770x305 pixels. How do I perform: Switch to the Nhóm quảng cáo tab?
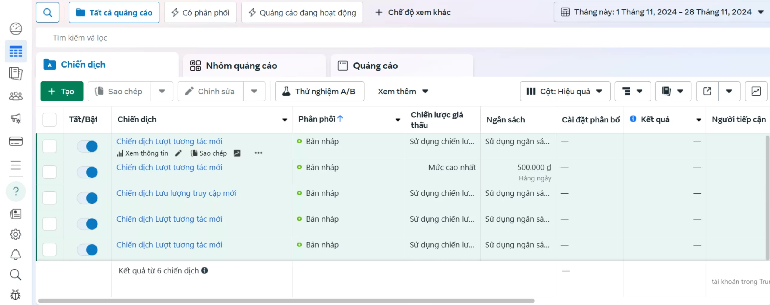(242, 66)
